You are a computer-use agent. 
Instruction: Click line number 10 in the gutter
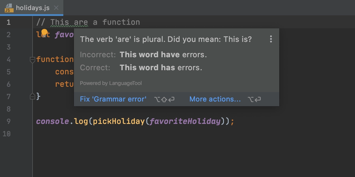[x=7, y=134]
